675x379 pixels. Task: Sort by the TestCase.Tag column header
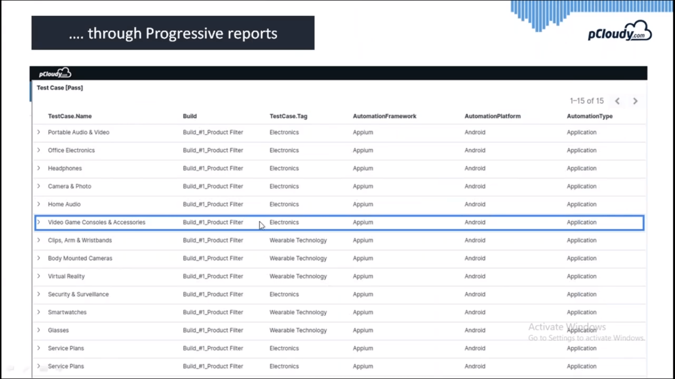click(288, 116)
